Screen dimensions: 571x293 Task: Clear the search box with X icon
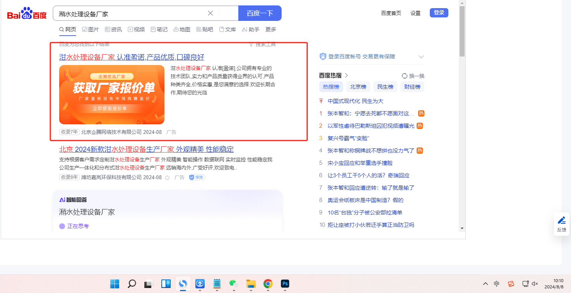click(210, 13)
